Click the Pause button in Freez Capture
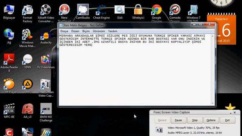Viewport: 242px width, 136px height. tap(178, 120)
